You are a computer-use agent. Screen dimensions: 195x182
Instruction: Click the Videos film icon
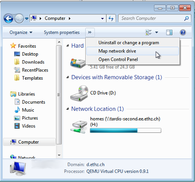[x=17, y=126]
